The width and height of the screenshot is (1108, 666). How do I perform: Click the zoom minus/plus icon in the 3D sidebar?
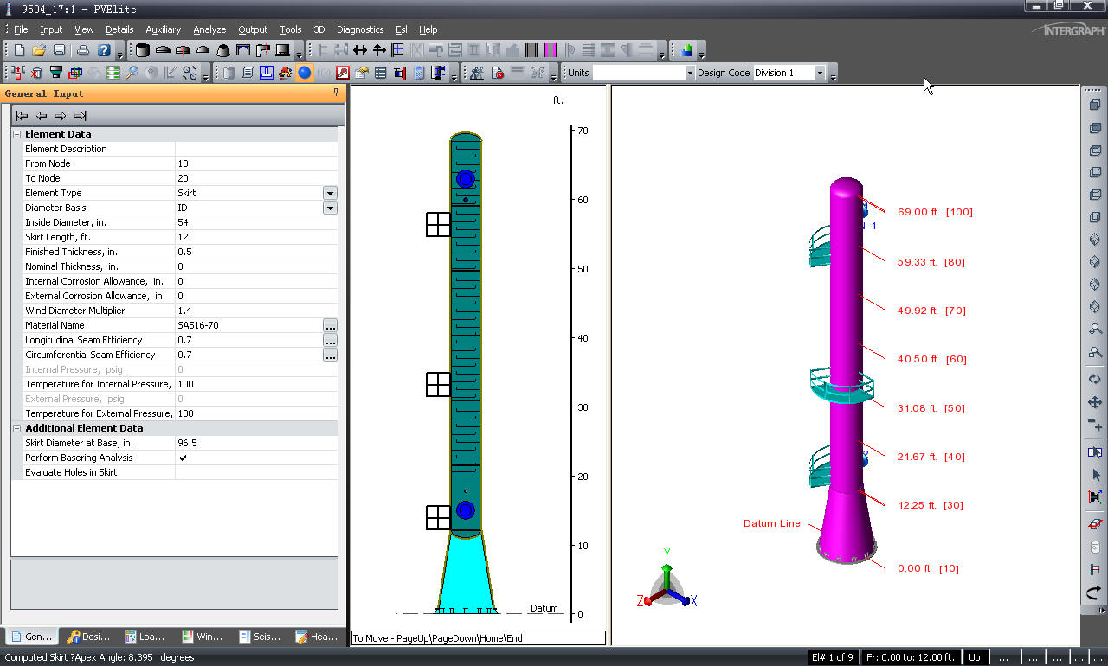pos(1095,425)
